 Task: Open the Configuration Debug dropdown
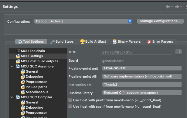pos(83,21)
